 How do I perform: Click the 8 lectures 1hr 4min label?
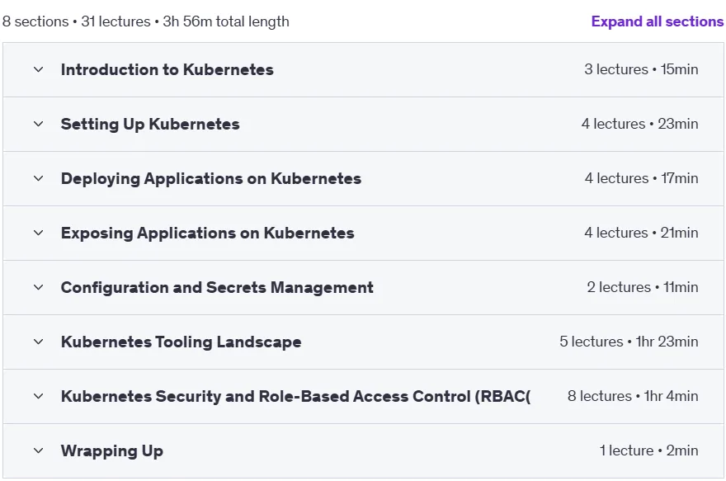pyautogui.click(x=633, y=396)
